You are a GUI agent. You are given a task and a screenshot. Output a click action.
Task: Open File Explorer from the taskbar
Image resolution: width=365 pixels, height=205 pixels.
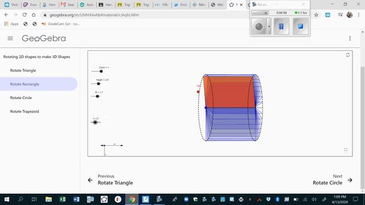[48, 199]
